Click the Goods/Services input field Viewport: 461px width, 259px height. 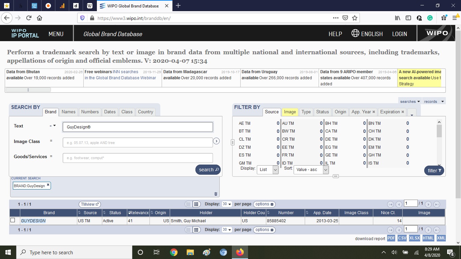point(138,158)
